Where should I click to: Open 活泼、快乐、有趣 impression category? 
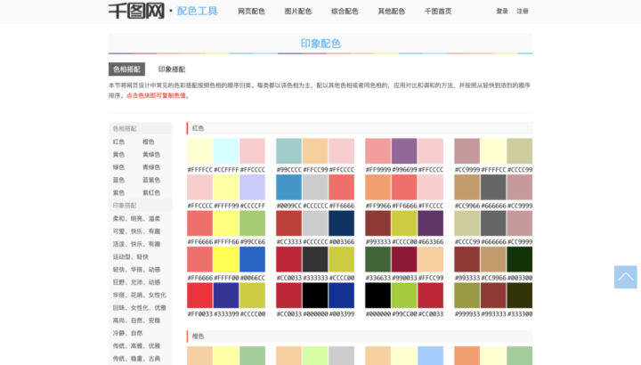tap(136, 244)
